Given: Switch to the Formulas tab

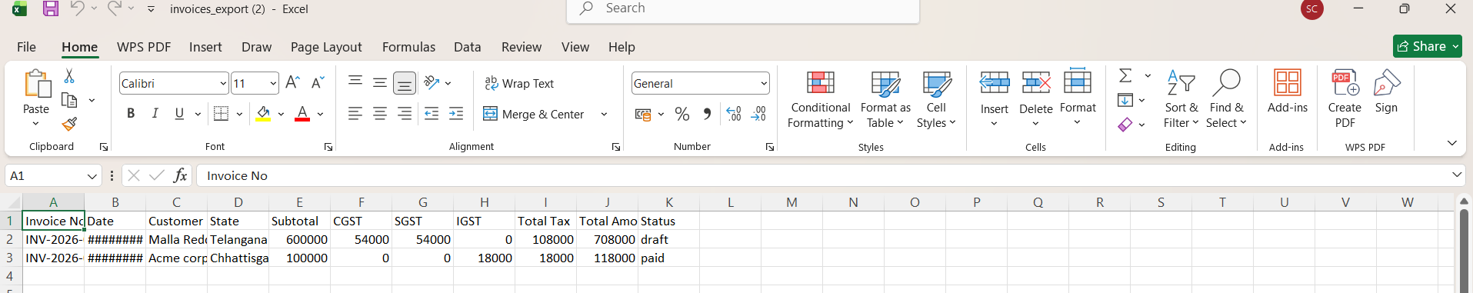Looking at the screenshot, I should [408, 47].
